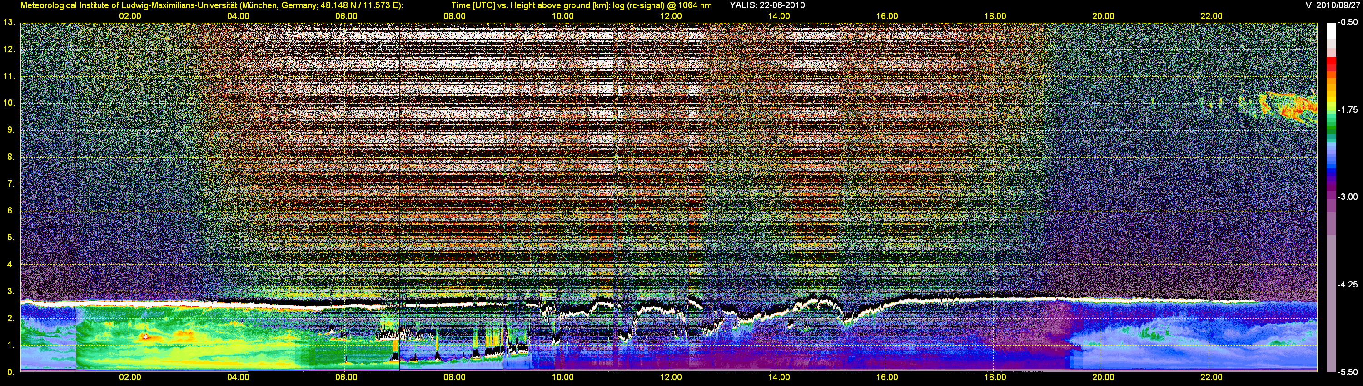
Task: Click the -4.25 color scale value
Action: coord(1348,284)
